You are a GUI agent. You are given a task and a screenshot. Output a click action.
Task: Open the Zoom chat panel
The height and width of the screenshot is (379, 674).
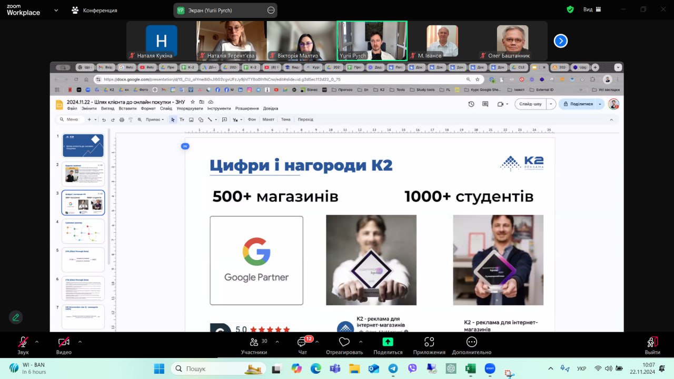(x=302, y=343)
